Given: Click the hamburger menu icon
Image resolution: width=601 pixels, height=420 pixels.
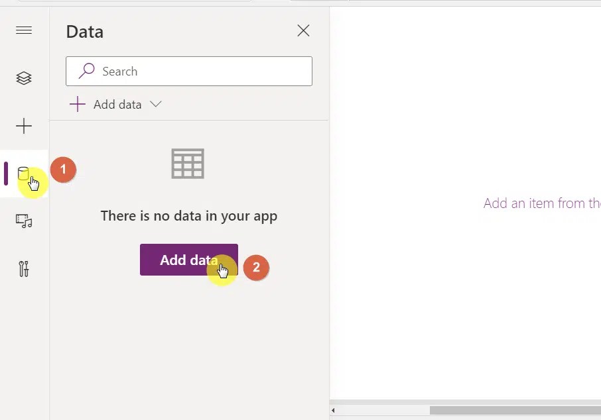Looking at the screenshot, I should tap(24, 30).
